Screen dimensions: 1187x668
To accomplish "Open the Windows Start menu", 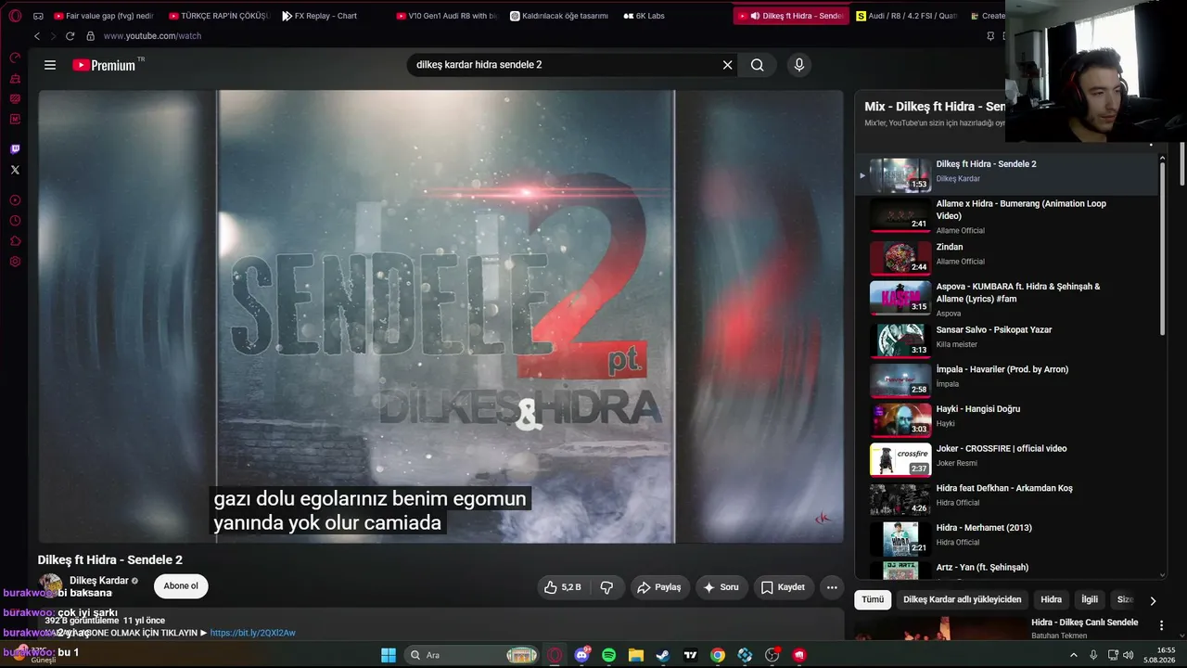I will click(389, 655).
